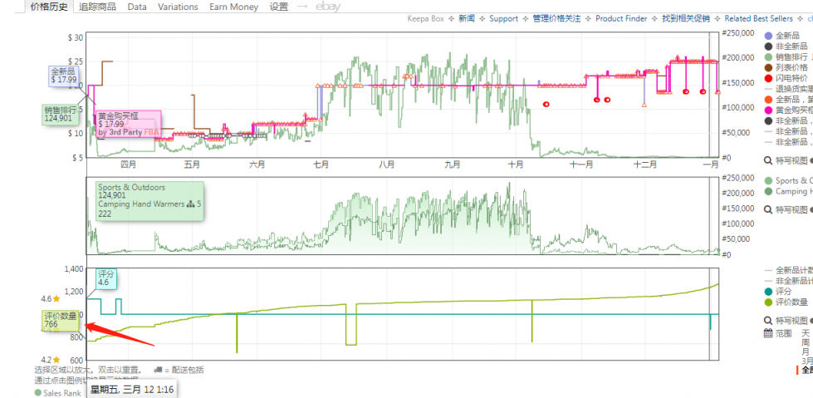
Task: Click the 范围 calendar icon
Action: pos(769,333)
